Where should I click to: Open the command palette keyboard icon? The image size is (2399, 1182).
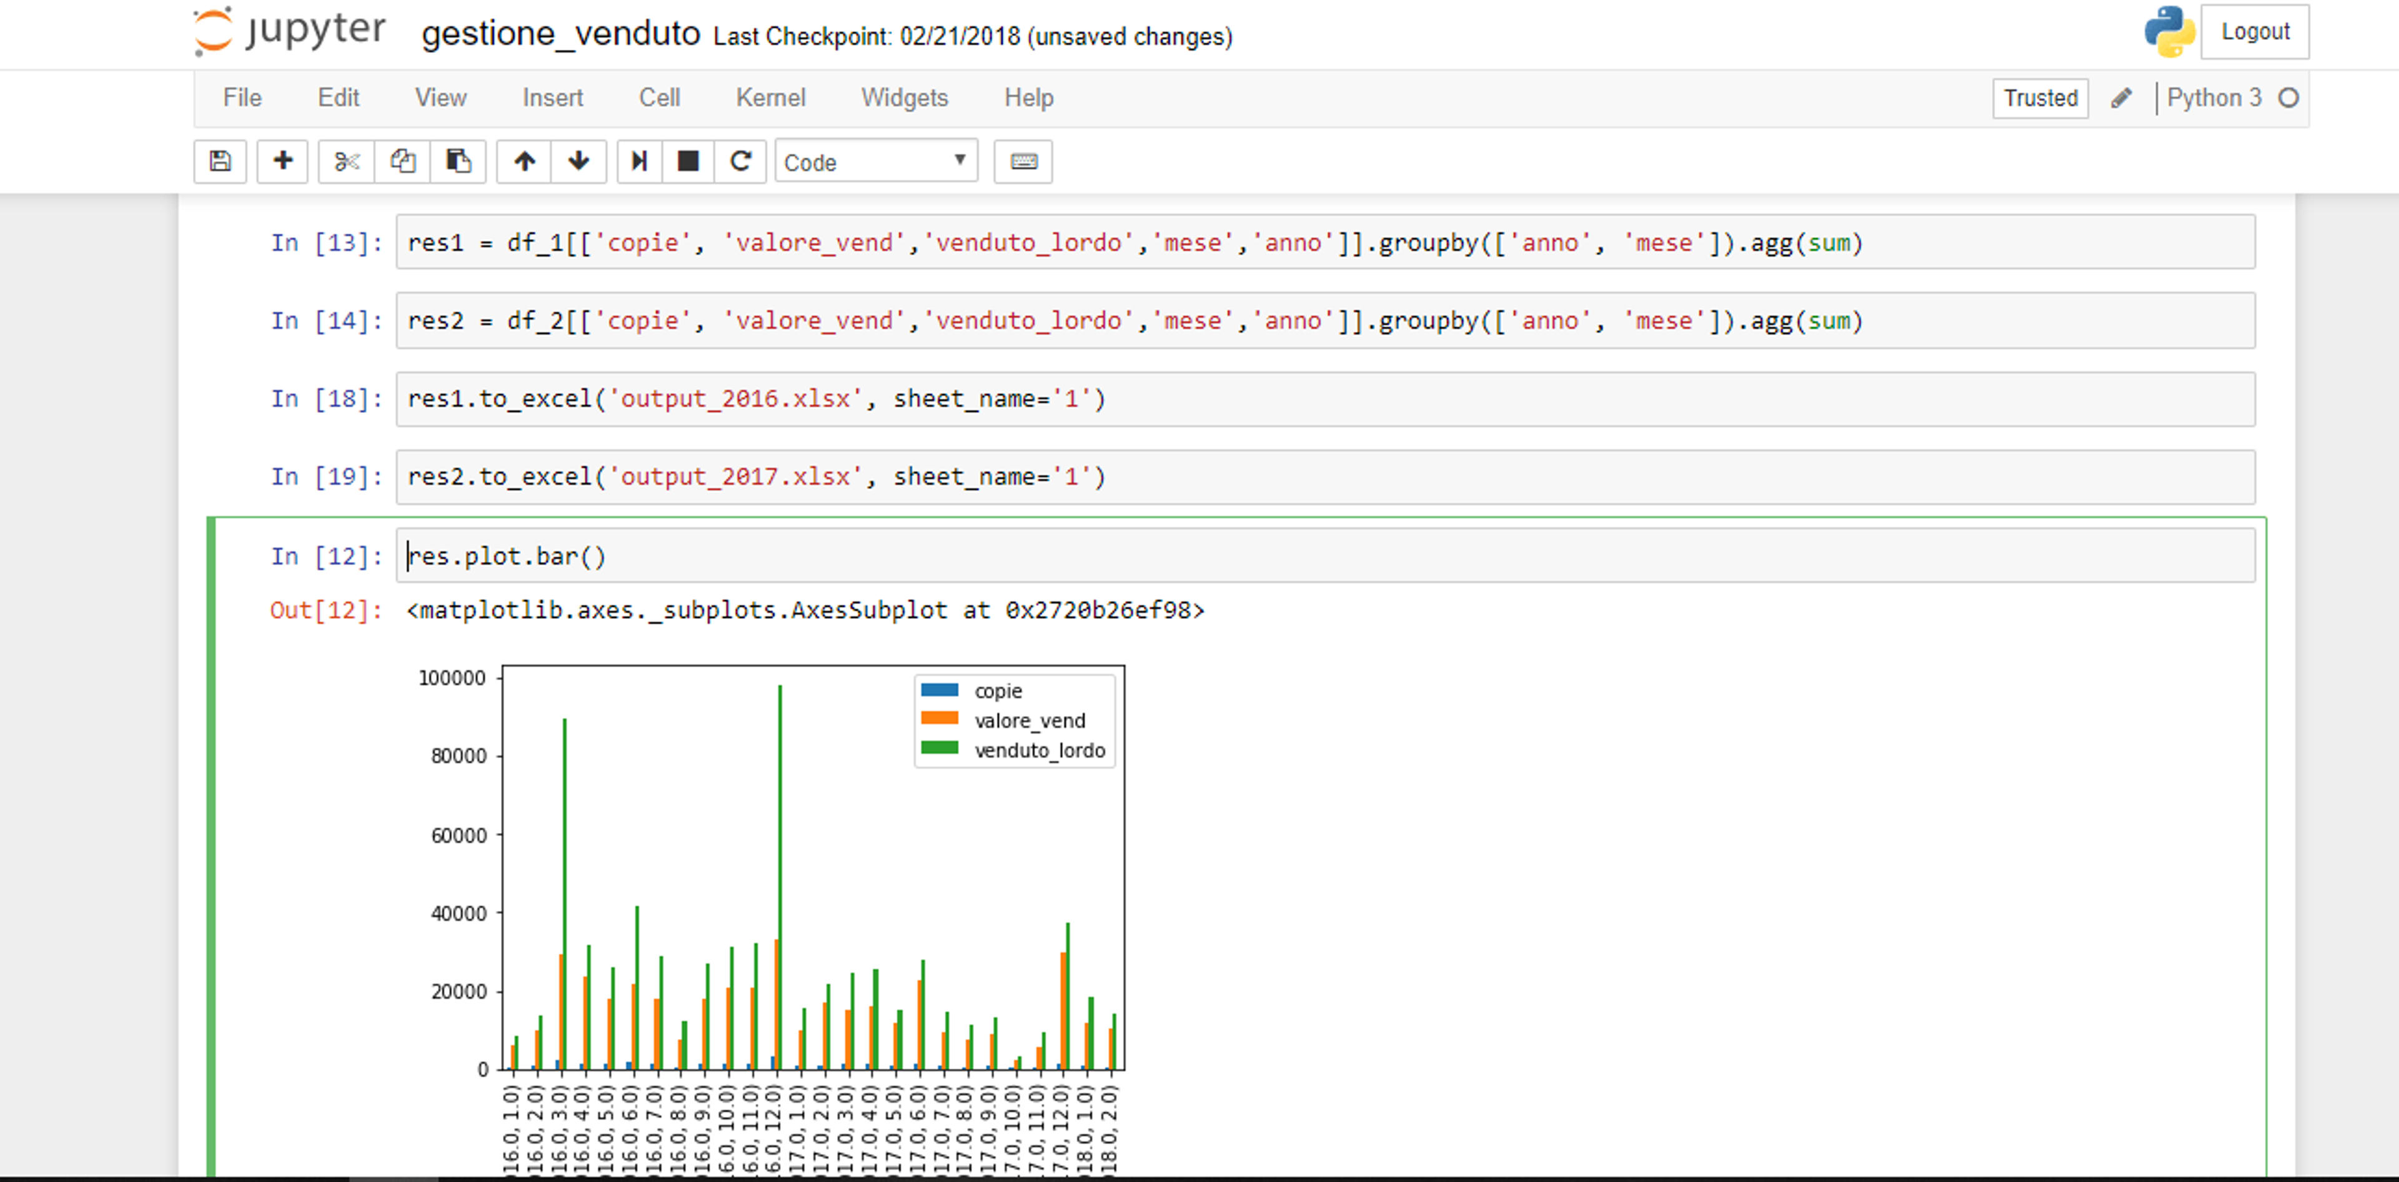pyautogui.click(x=1023, y=162)
